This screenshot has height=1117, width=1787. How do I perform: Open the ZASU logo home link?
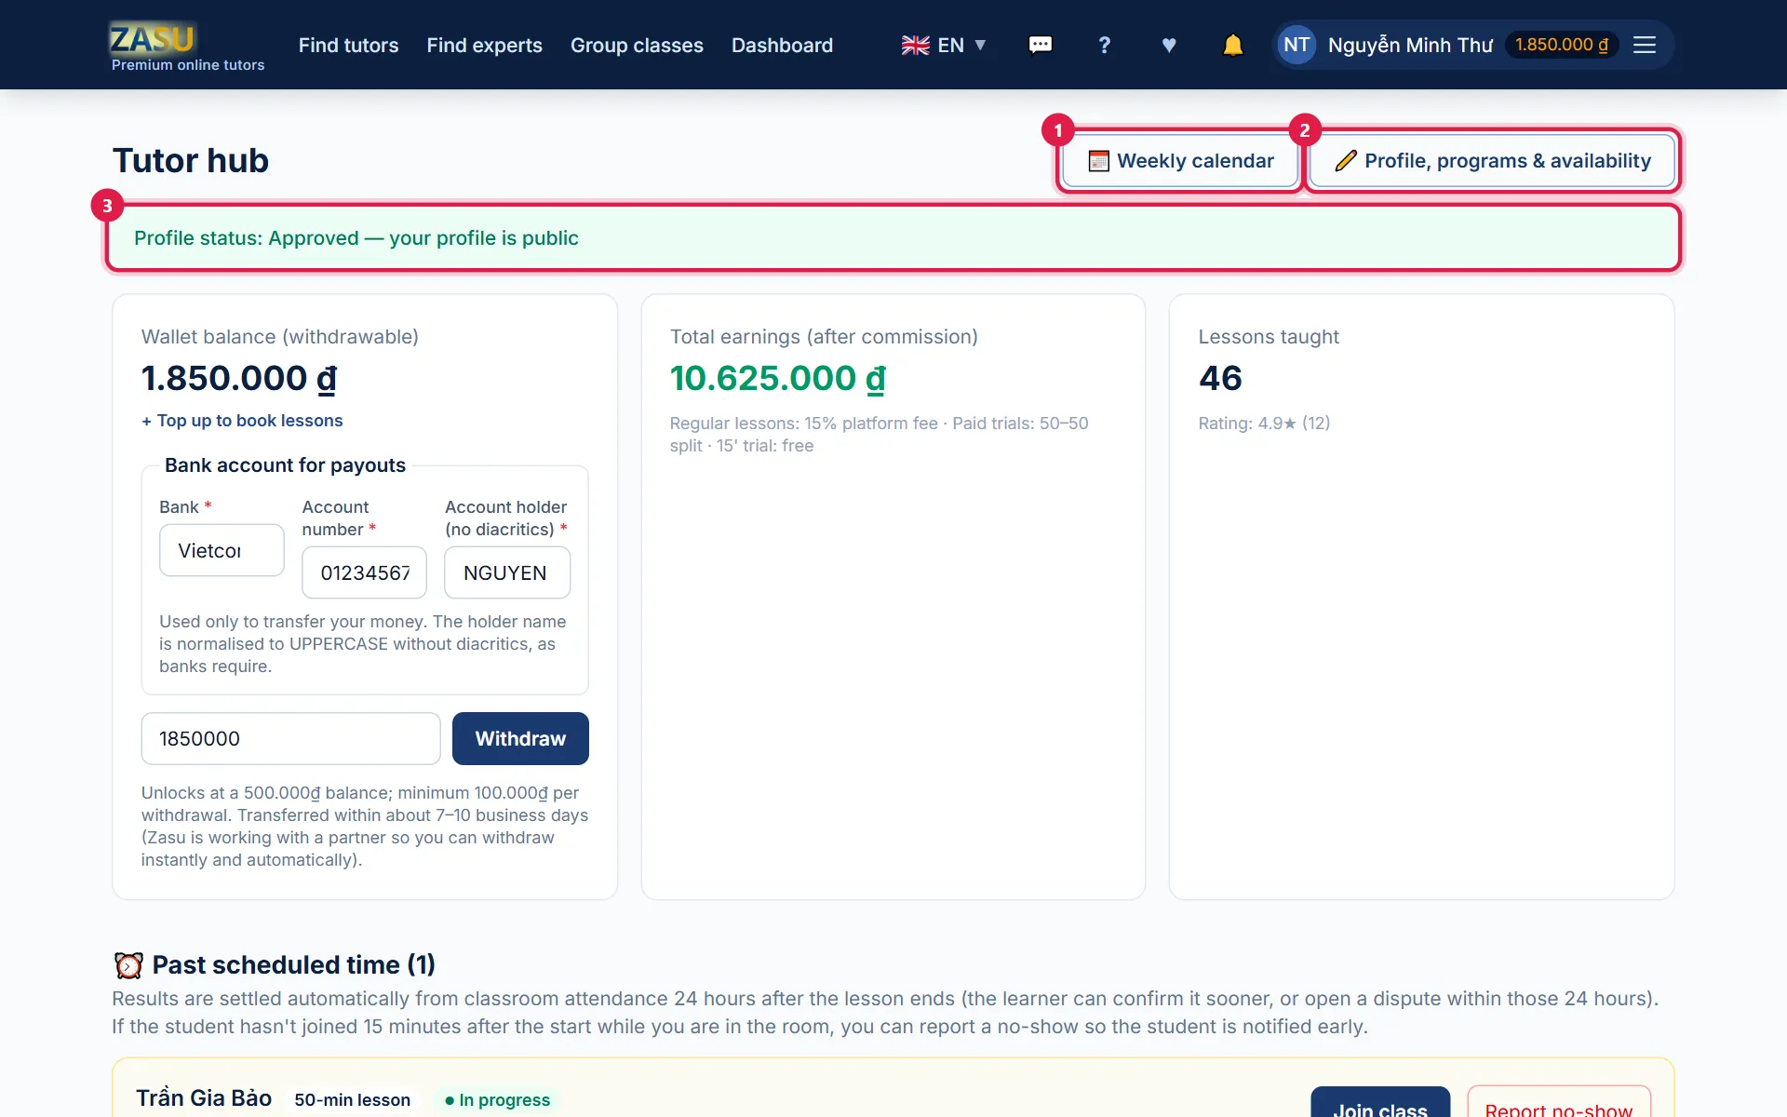[x=187, y=46]
